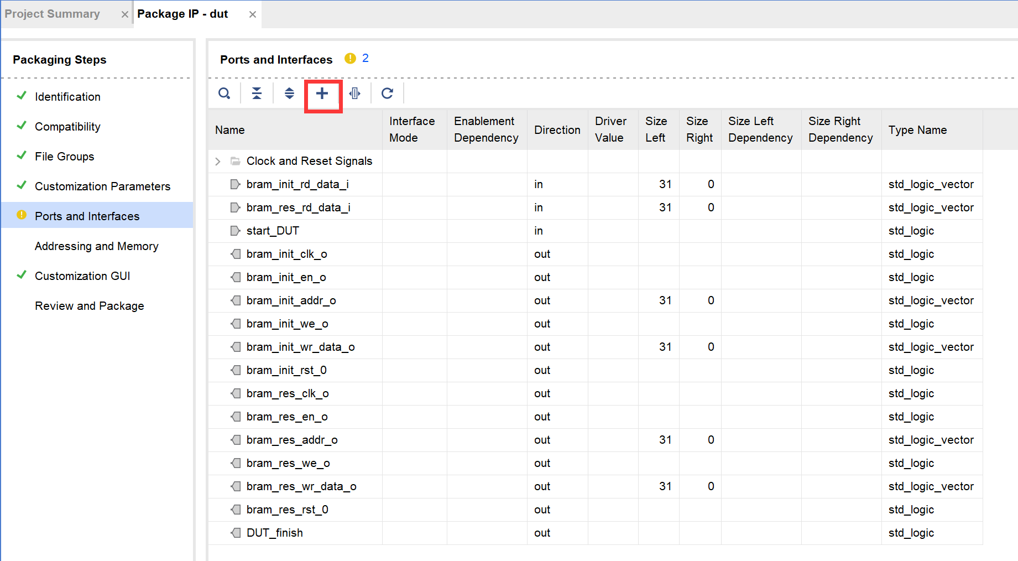
Task: Click the Enablement Dependency column header
Action: [x=487, y=129]
